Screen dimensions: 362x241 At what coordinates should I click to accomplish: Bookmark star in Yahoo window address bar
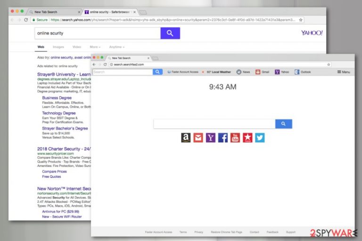point(301,20)
